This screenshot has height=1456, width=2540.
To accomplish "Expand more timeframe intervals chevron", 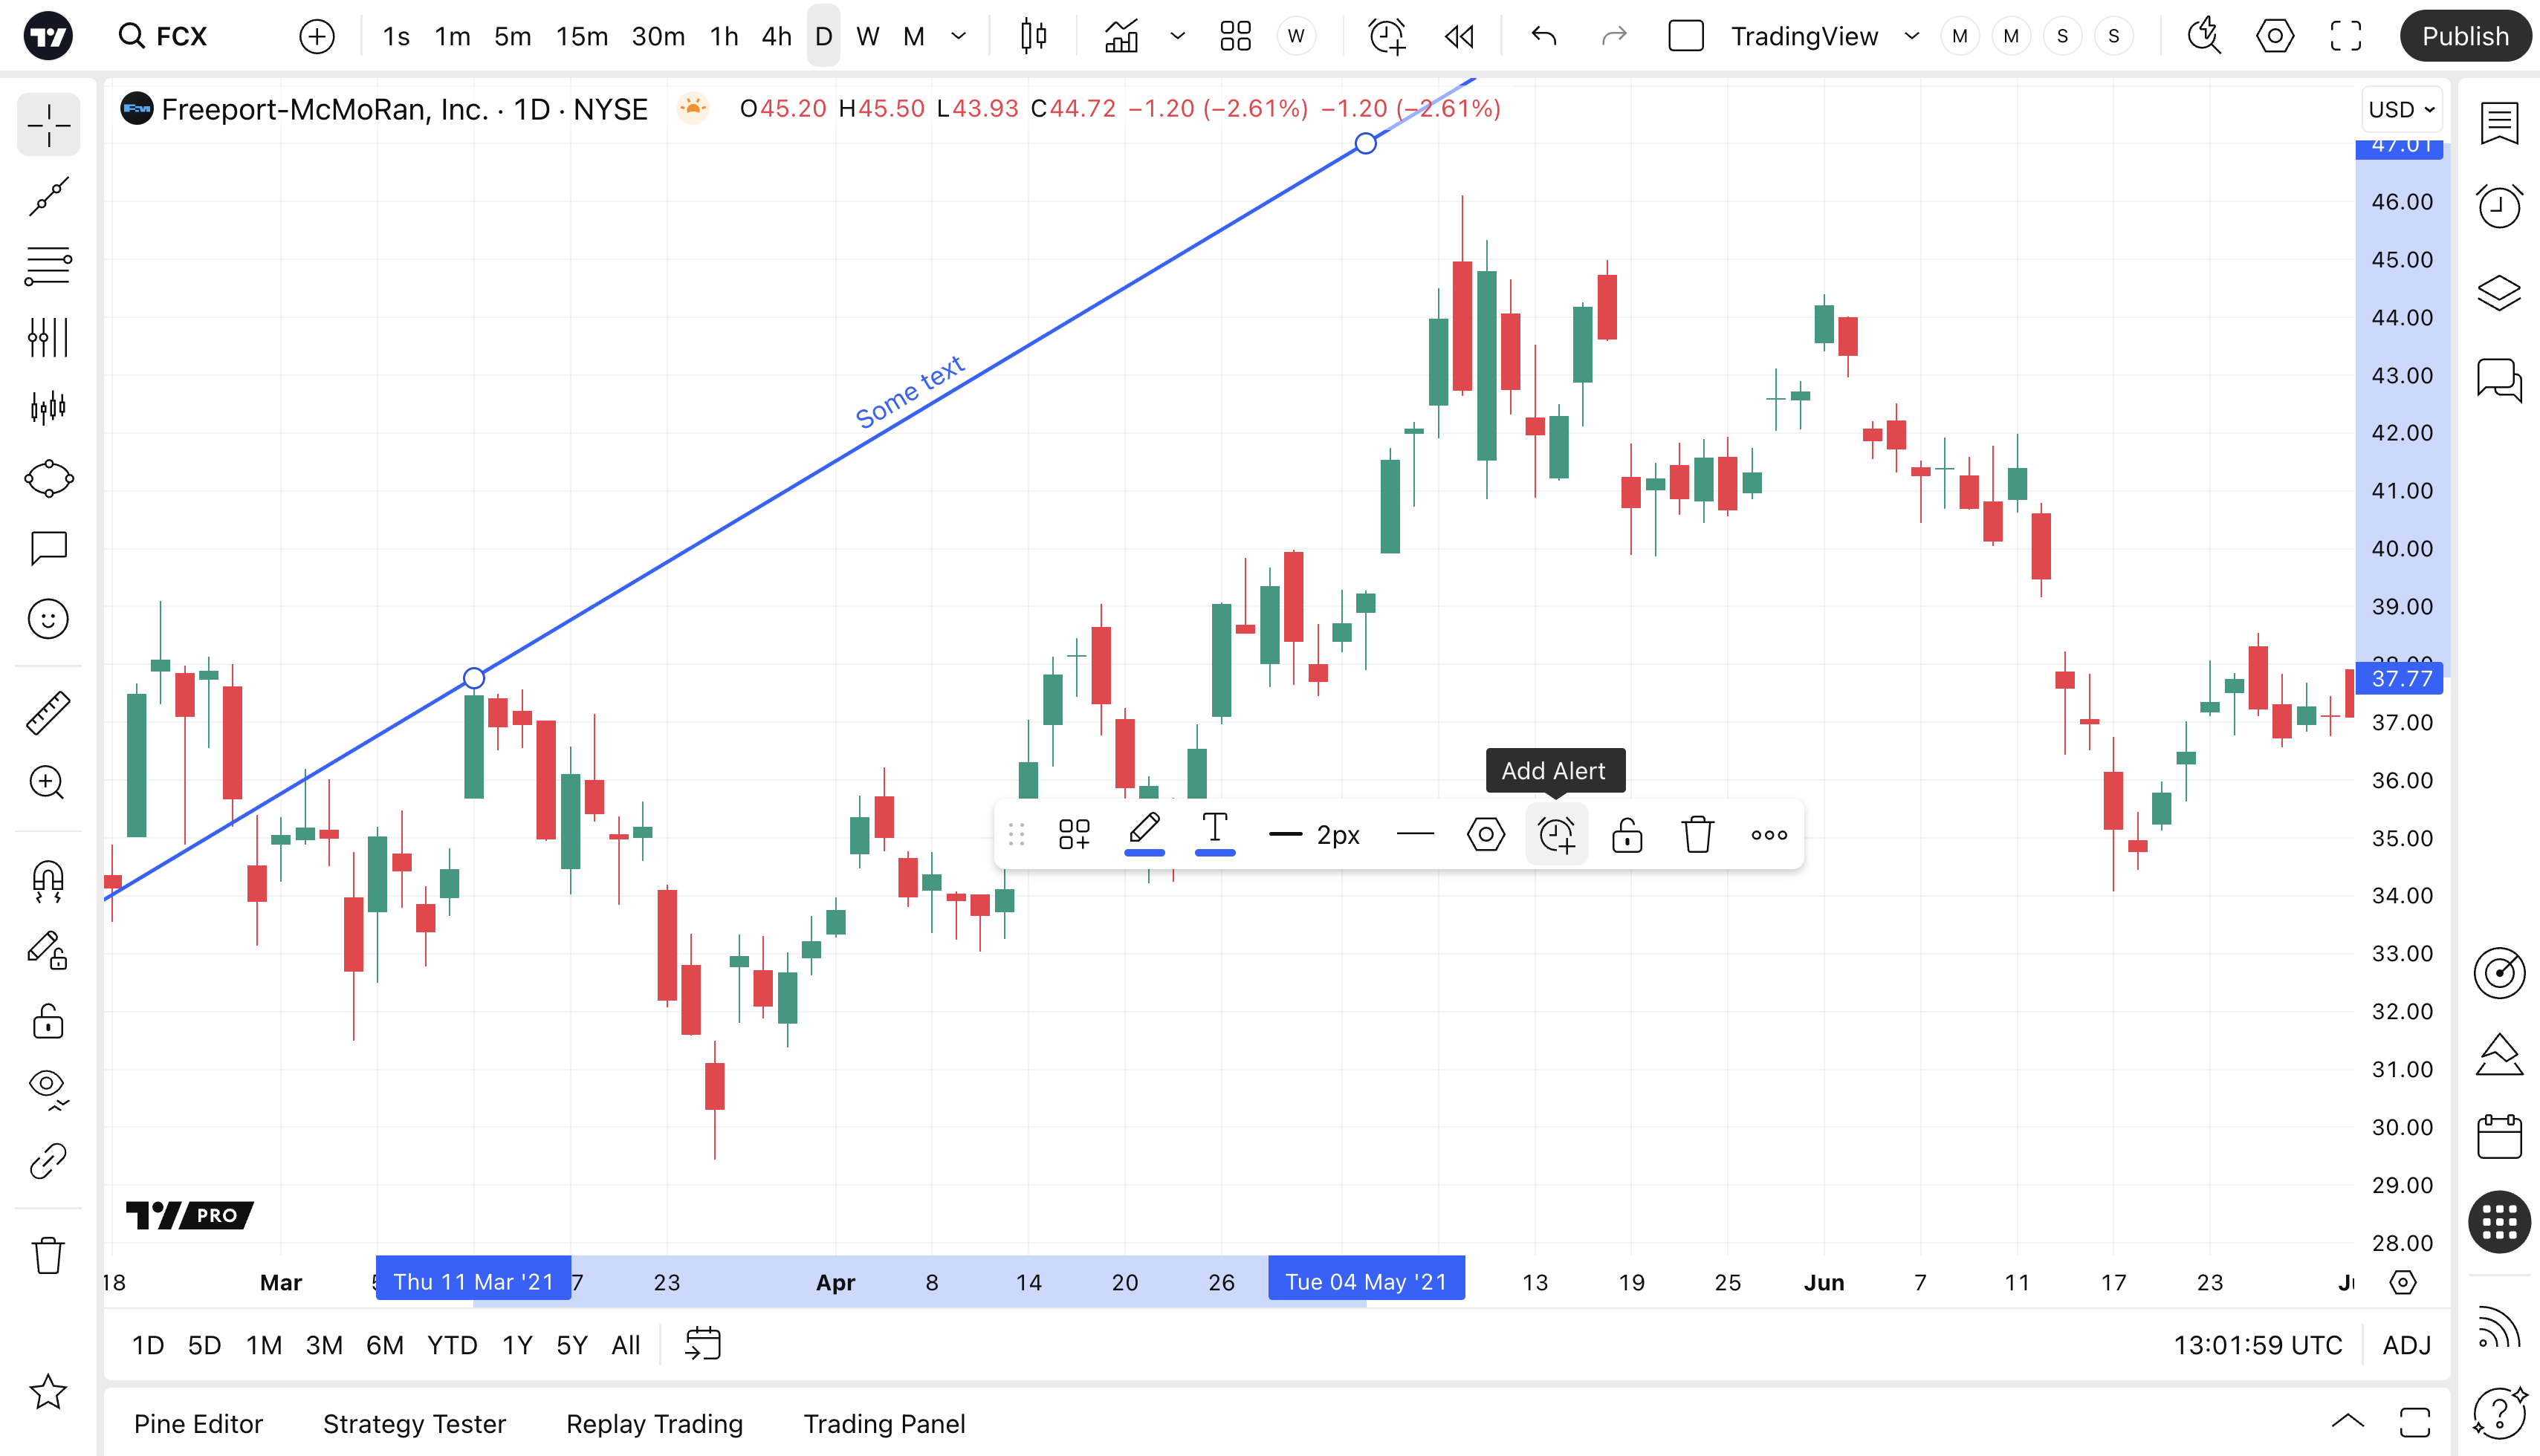I will [x=959, y=37].
